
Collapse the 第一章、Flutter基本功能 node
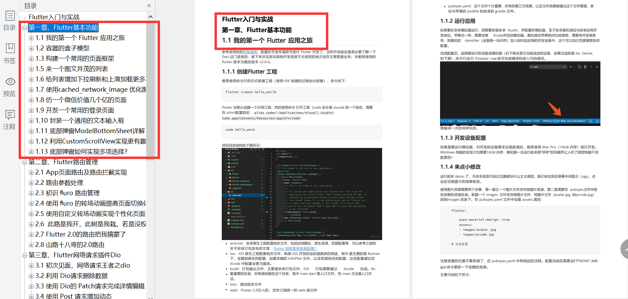pyautogui.click(x=24, y=28)
